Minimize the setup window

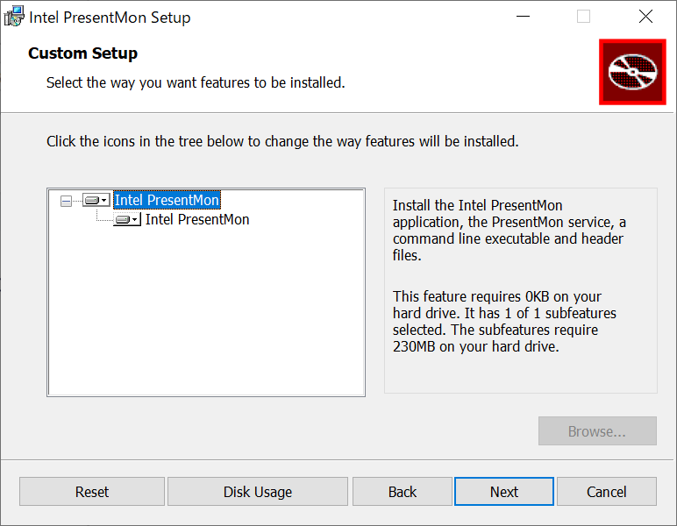(523, 17)
